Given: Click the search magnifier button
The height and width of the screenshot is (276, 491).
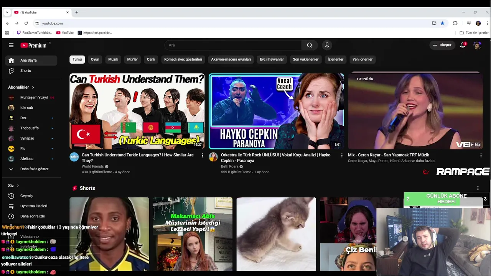Looking at the screenshot, I should [310, 45].
